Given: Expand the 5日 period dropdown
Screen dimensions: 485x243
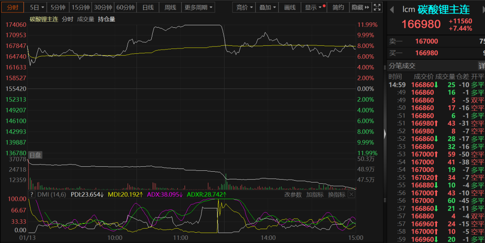Looking at the screenshot, I should coord(37,8).
